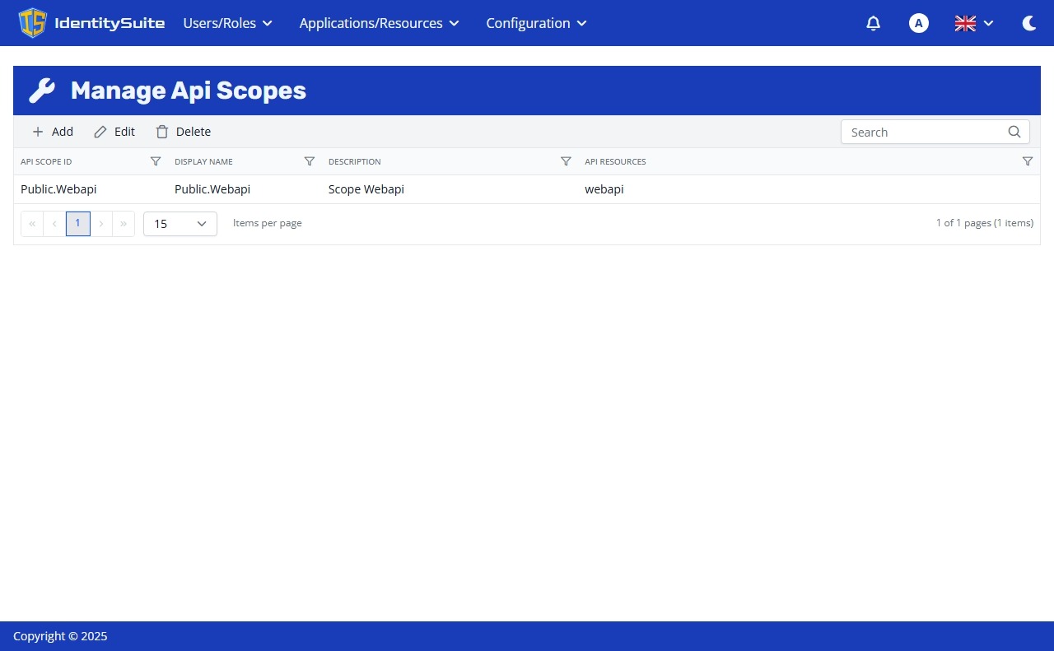Open the user avatar menu
This screenshot has width=1054, height=651.
tap(918, 23)
